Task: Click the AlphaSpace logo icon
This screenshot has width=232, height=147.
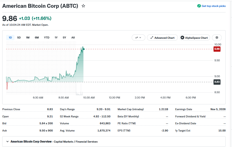Action: pyautogui.click(x=183, y=38)
